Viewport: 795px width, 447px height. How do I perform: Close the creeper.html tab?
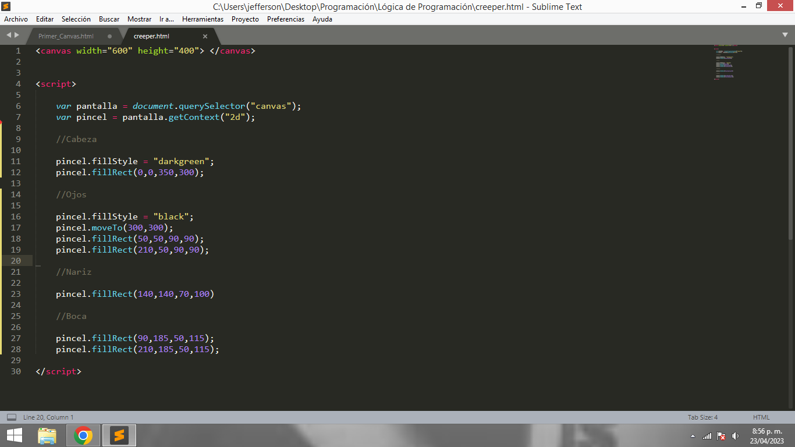click(x=205, y=36)
